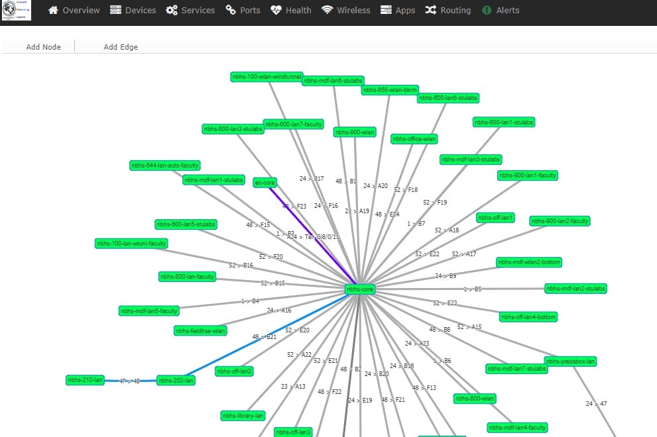657x437 pixels.
Task: Select the nbhs-library-lan node
Action: tap(243, 416)
